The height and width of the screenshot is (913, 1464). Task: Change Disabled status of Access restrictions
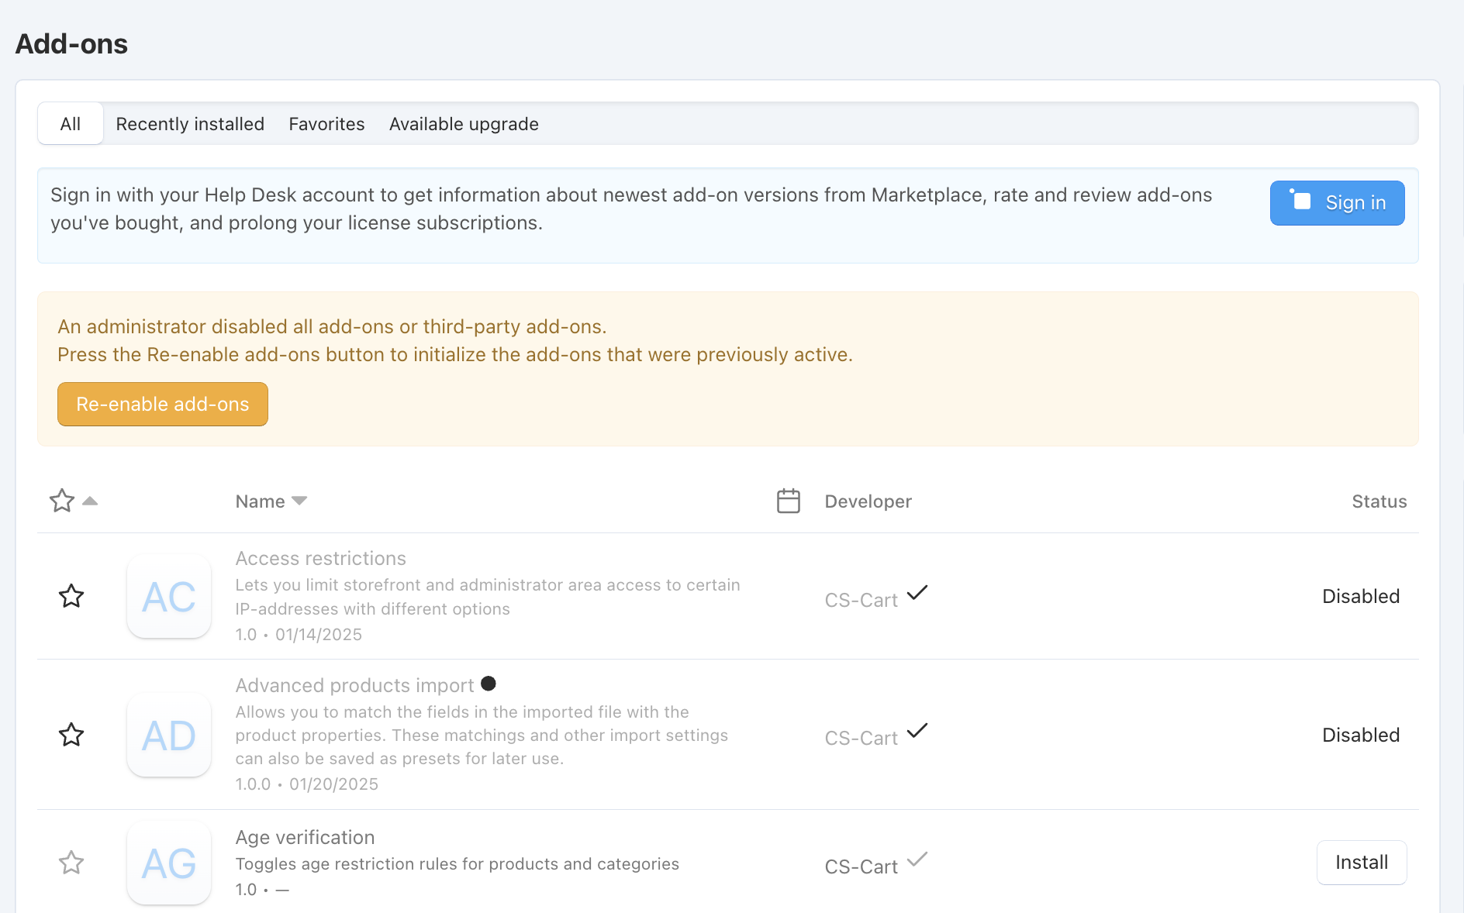click(x=1361, y=596)
